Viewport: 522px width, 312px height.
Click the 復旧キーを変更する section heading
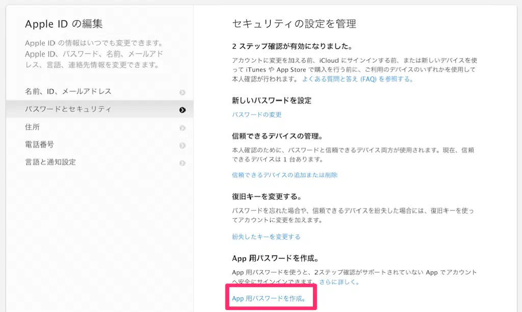(x=267, y=197)
